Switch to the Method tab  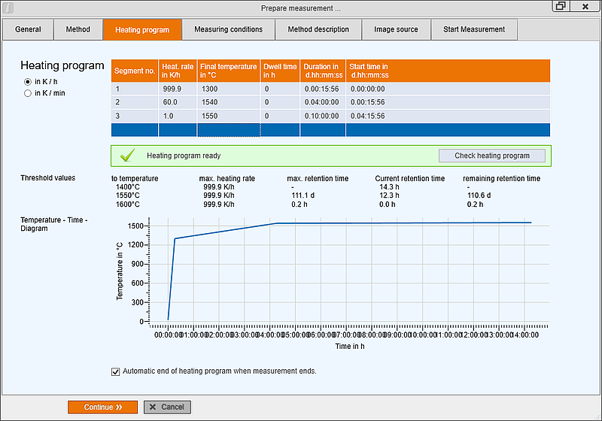[78, 29]
